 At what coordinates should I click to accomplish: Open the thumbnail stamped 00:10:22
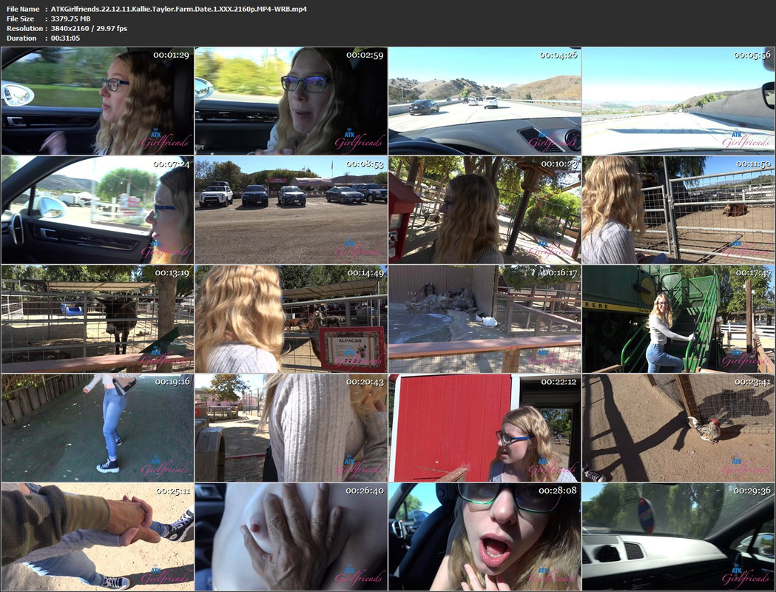(x=485, y=210)
